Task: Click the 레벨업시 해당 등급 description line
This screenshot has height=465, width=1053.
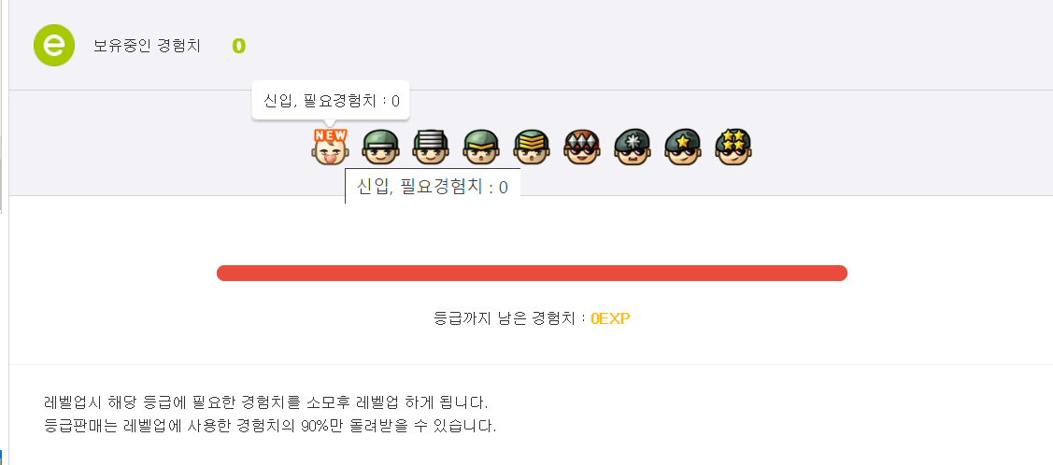Action: tap(266, 403)
